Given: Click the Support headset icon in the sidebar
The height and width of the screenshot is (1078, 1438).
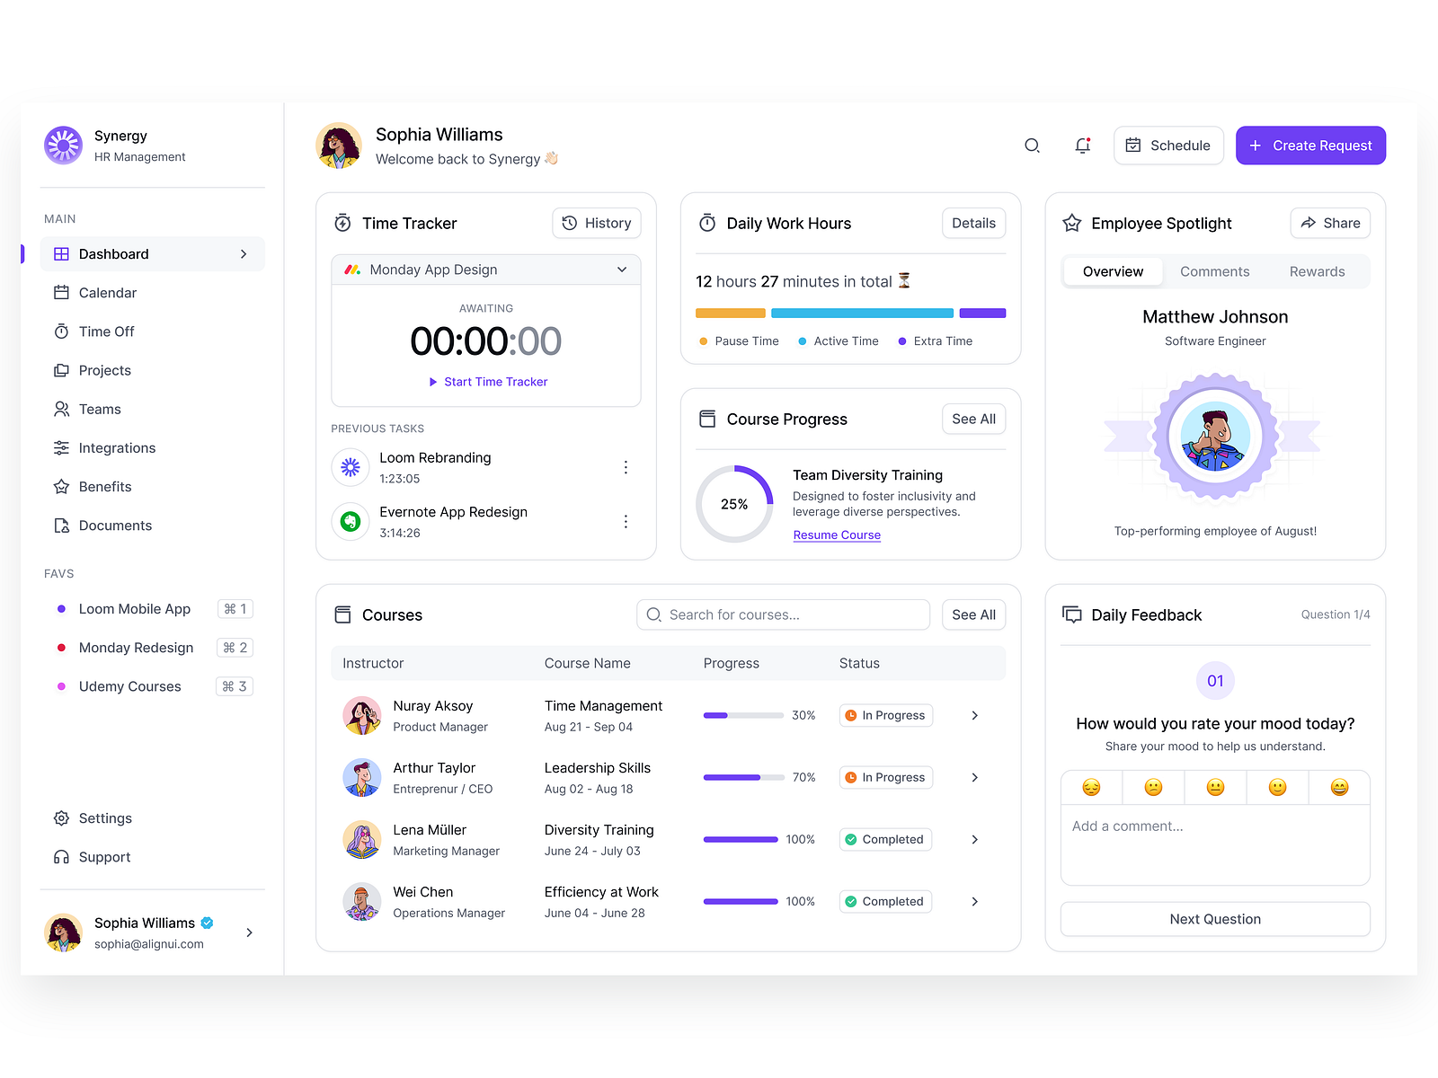Looking at the screenshot, I should 61,856.
